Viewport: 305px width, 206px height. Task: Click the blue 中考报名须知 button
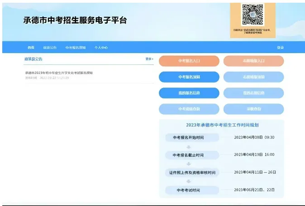pos(189,77)
